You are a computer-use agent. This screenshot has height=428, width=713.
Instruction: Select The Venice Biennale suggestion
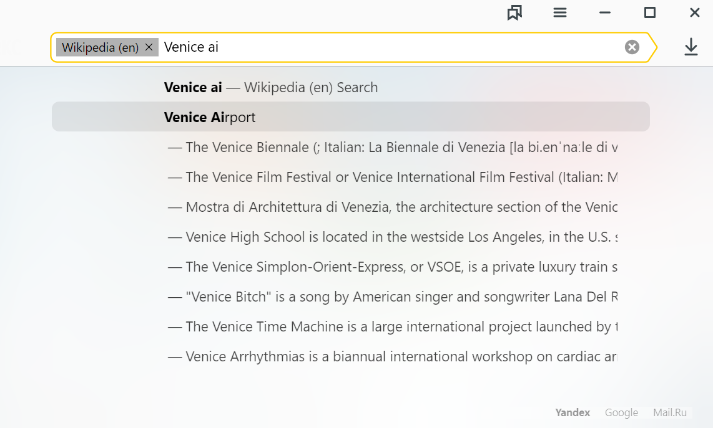pos(351,147)
